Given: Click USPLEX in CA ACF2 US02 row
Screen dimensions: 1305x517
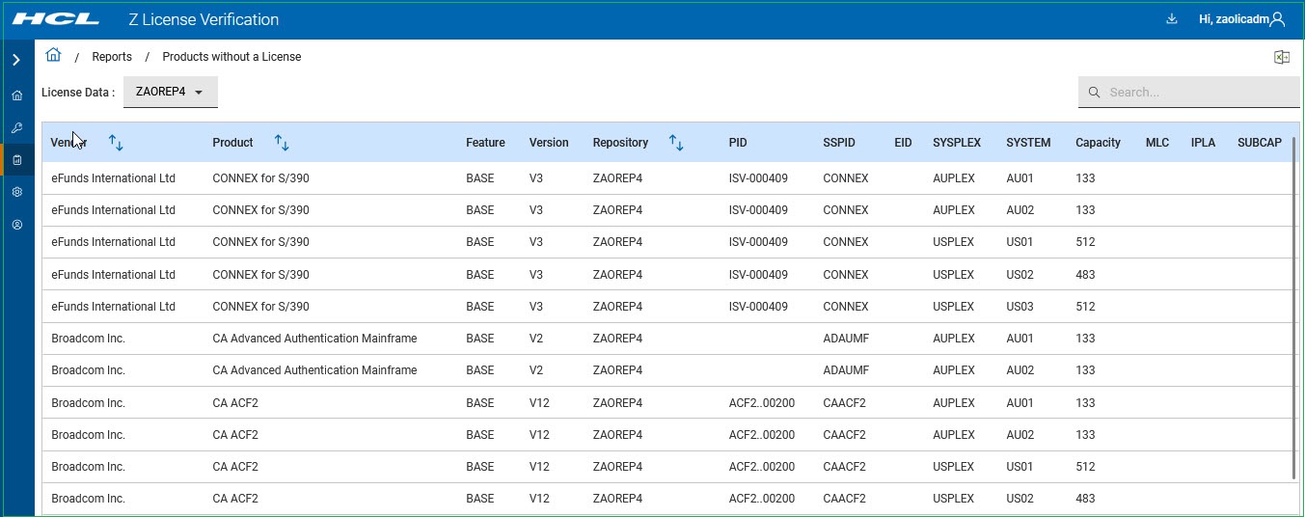Looking at the screenshot, I should pyautogui.click(x=954, y=499).
